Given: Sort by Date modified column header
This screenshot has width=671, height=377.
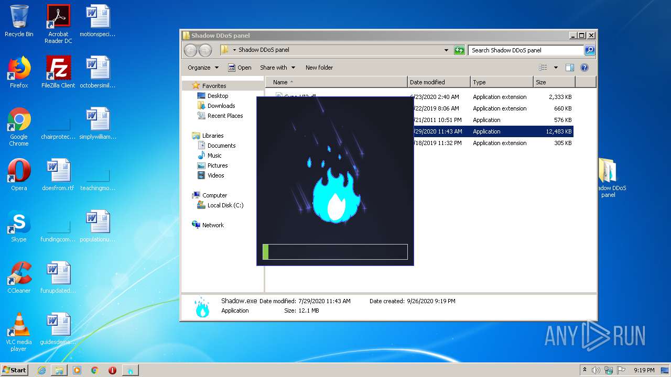Looking at the screenshot, I should 439,82.
